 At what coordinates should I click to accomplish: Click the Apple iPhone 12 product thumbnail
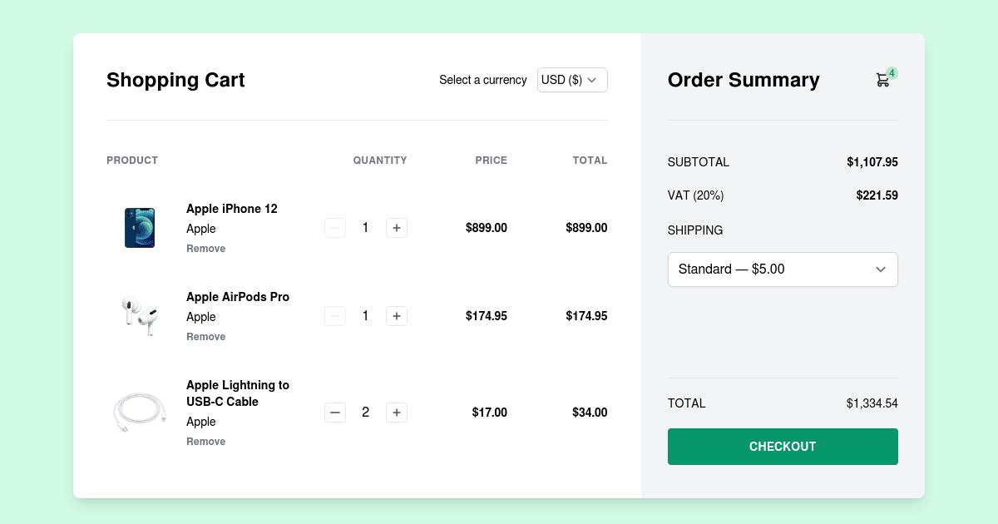(x=139, y=227)
